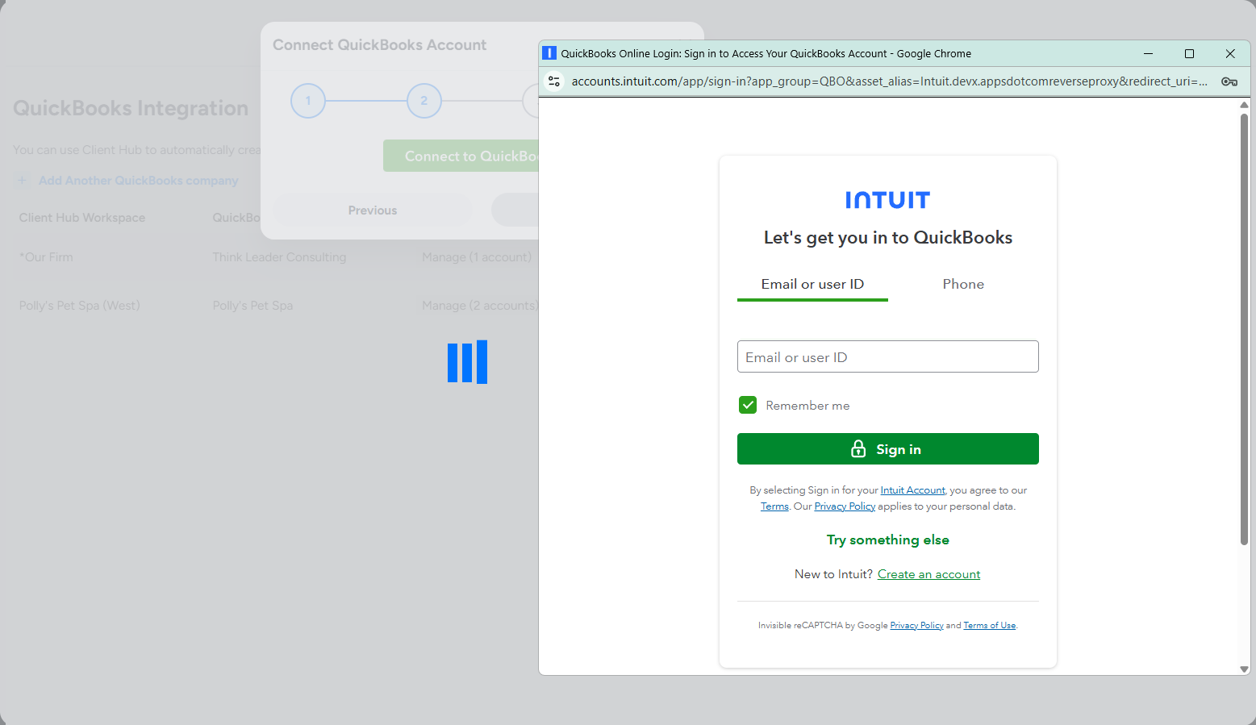Screen dimensions: 1256x725
Task: Click the password key icon in address bar
Action: tap(1229, 81)
